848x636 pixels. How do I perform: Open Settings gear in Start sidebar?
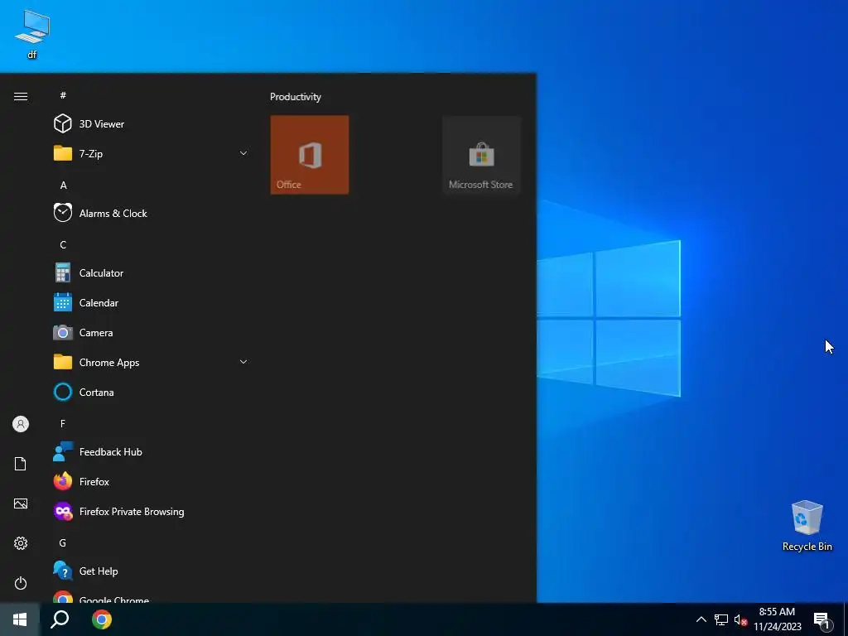(21, 543)
